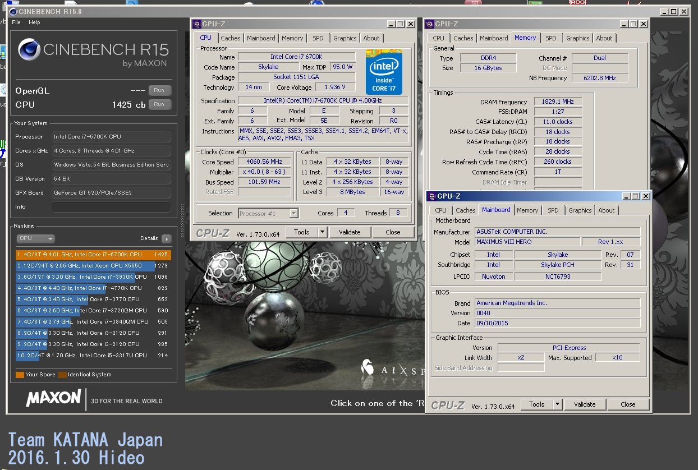
Task: Open Graphics tab in CPU-Z Memory window
Action: point(578,38)
